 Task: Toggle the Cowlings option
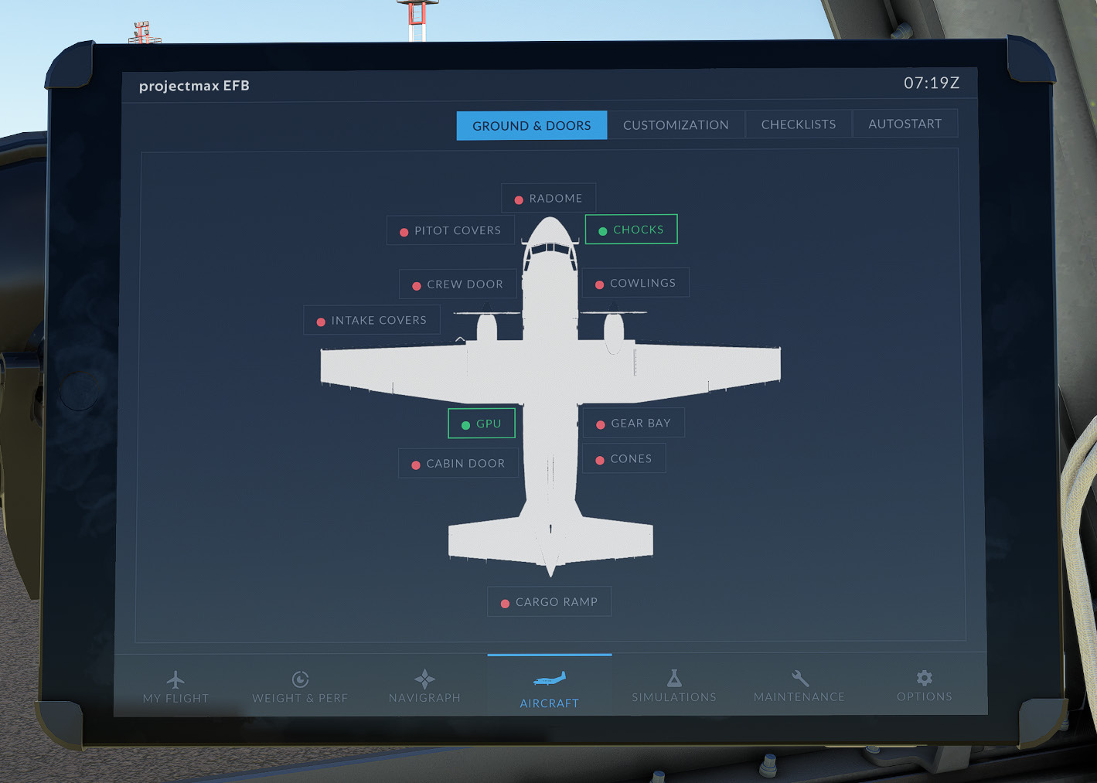tap(635, 283)
